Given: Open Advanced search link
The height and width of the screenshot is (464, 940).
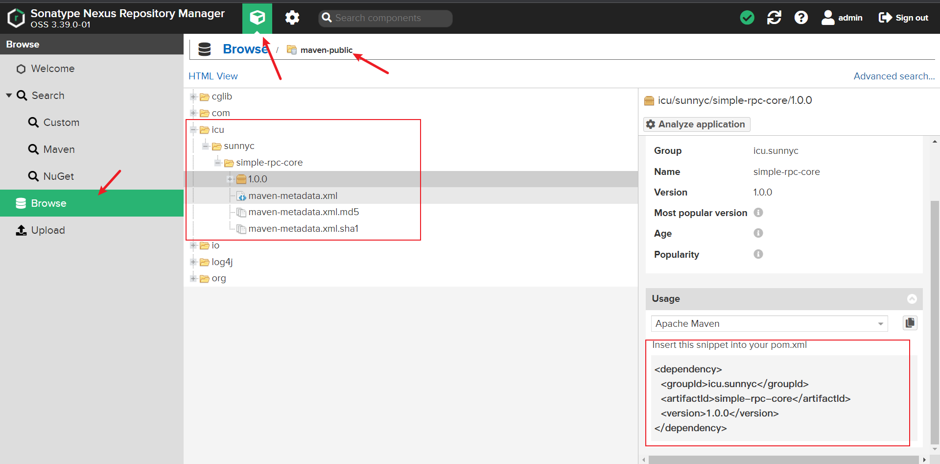Looking at the screenshot, I should pyautogui.click(x=894, y=76).
